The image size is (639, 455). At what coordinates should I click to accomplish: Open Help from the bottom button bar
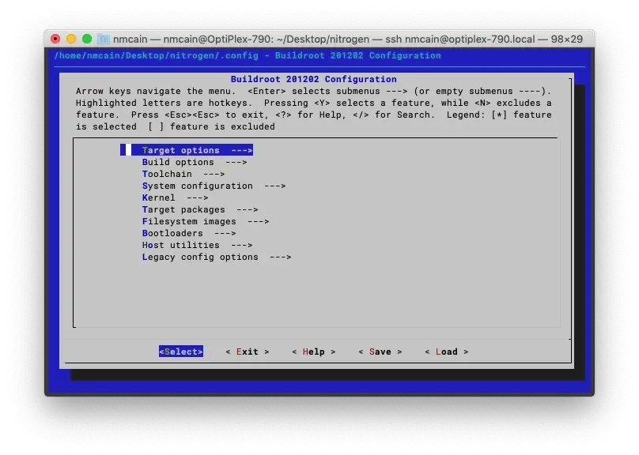313,352
